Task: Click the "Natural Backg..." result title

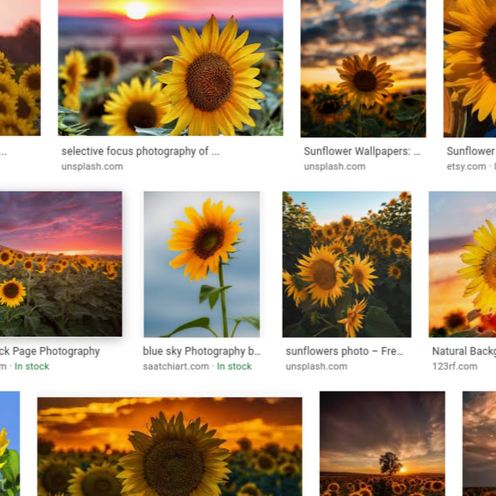Action: (x=464, y=351)
